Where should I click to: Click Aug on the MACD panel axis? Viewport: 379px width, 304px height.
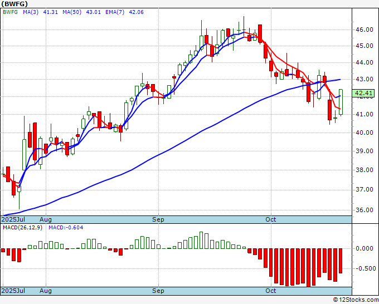pyautogui.click(x=46, y=291)
